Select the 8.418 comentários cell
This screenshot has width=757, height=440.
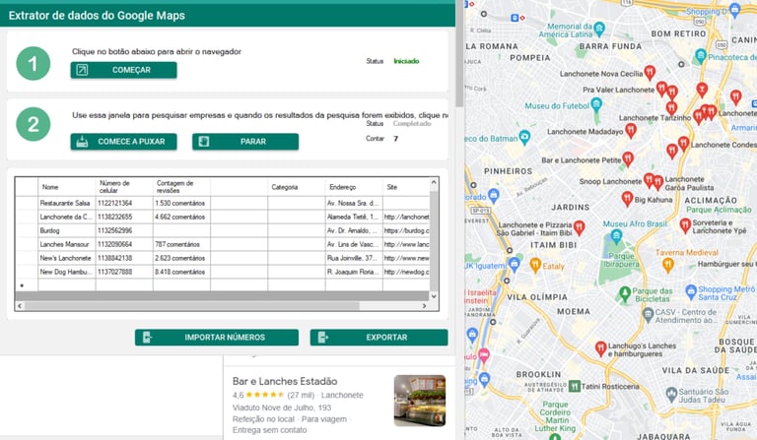tap(181, 272)
